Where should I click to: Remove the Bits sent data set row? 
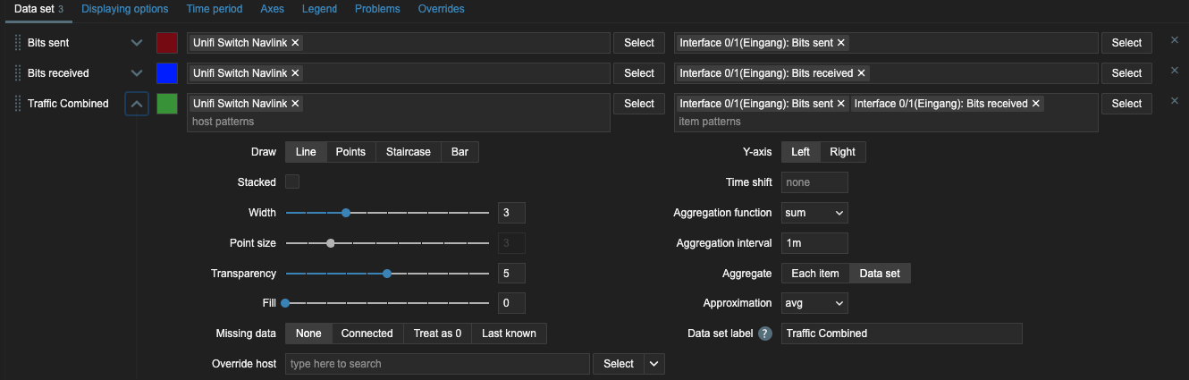(x=1175, y=41)
